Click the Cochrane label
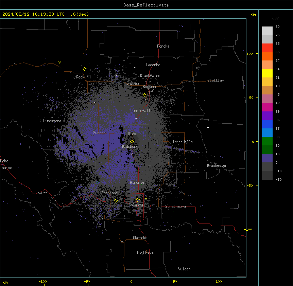The width and height of the screenshot is (293, 286). (109, 193)
